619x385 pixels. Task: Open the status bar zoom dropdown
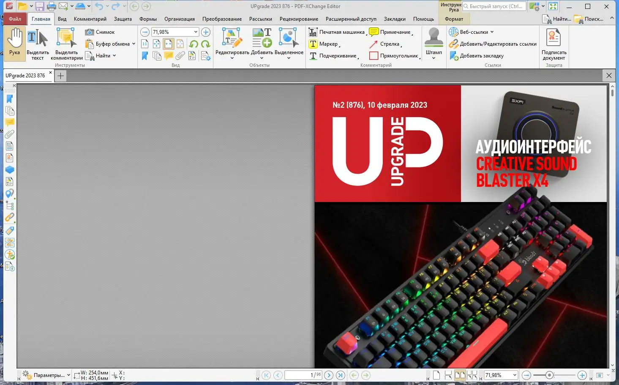(515, 375)
